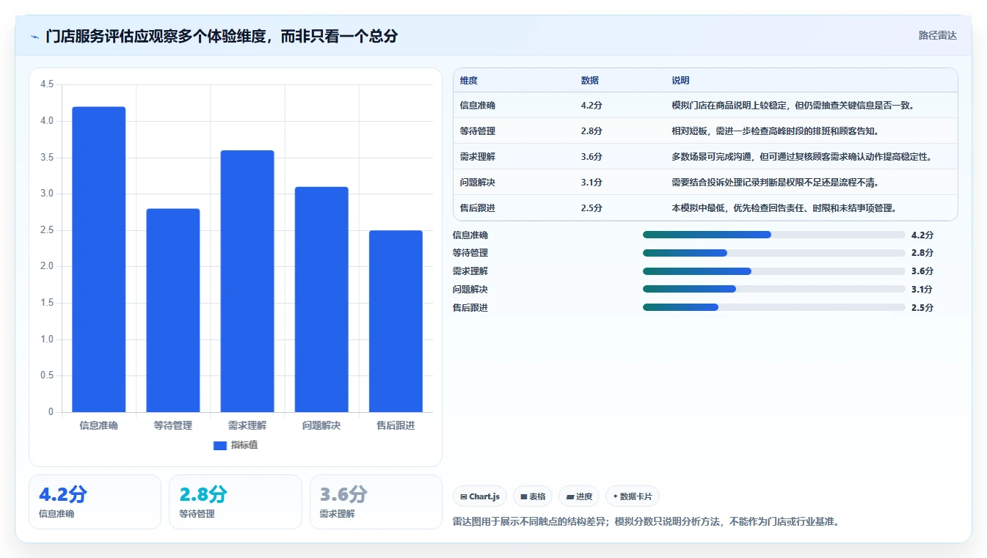Click the 3.6分 需求理解 data card

tap(376, 502)
